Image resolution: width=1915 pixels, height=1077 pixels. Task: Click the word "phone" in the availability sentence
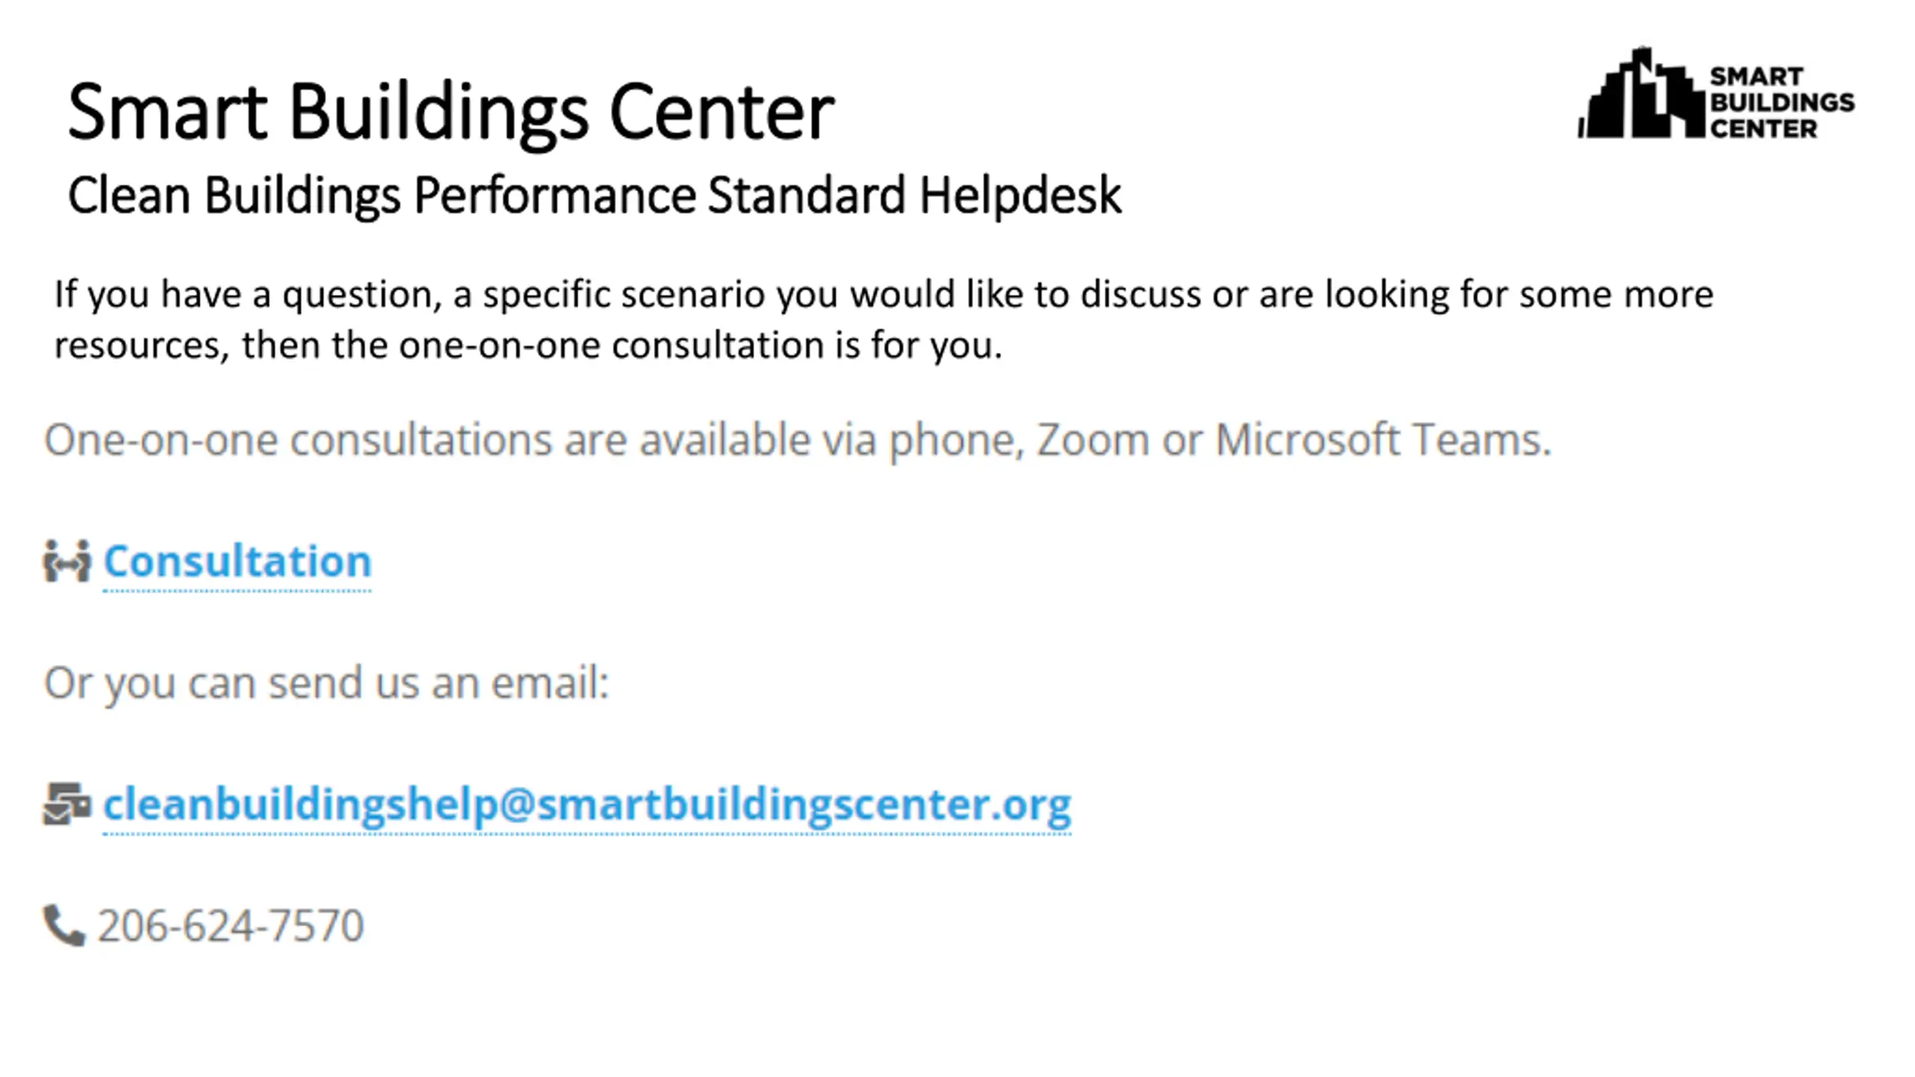[955, 441]
